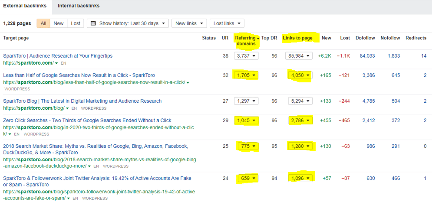
Task: Click the https://sparktoro.com/ homepage URL
Action: [x=28, y=63]
